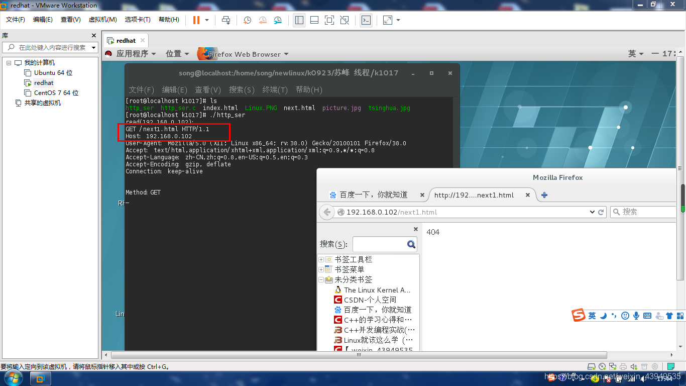Open the VMware 选项卡(T) menu
The height and width of the screenshot is (386, 686).
pyautogui.click(x=138, y=20)
